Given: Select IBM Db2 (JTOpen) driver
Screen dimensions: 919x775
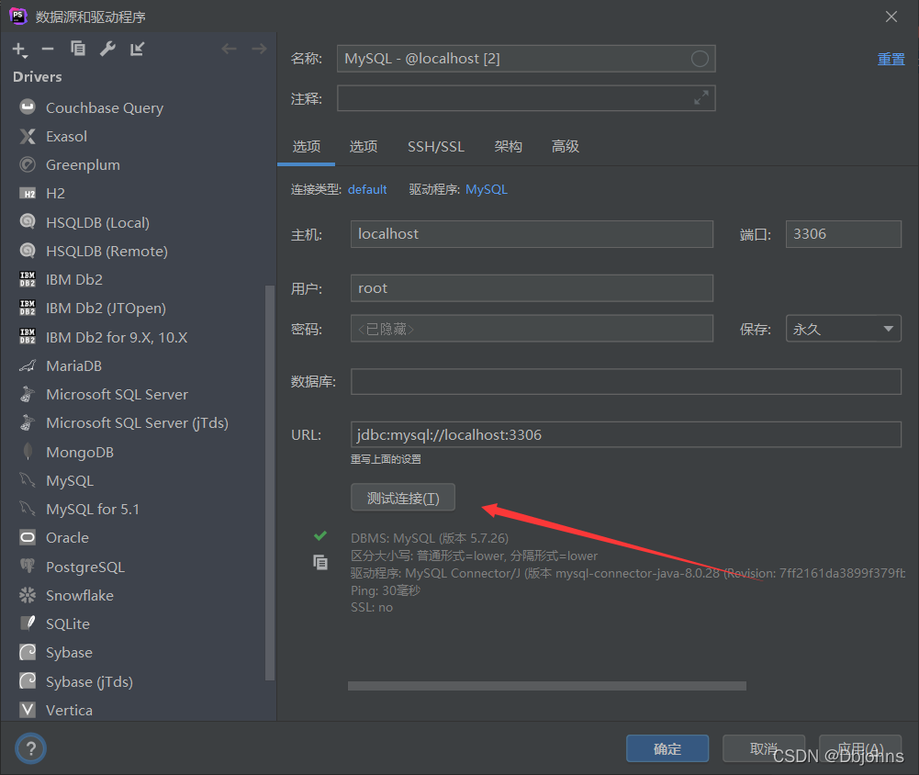Looking at the screenshot, I should tap(106, 308).
